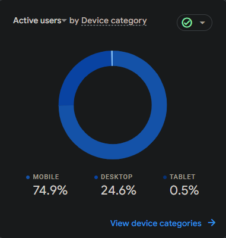Select the Desktop legend dot

[x=96, y=177]
